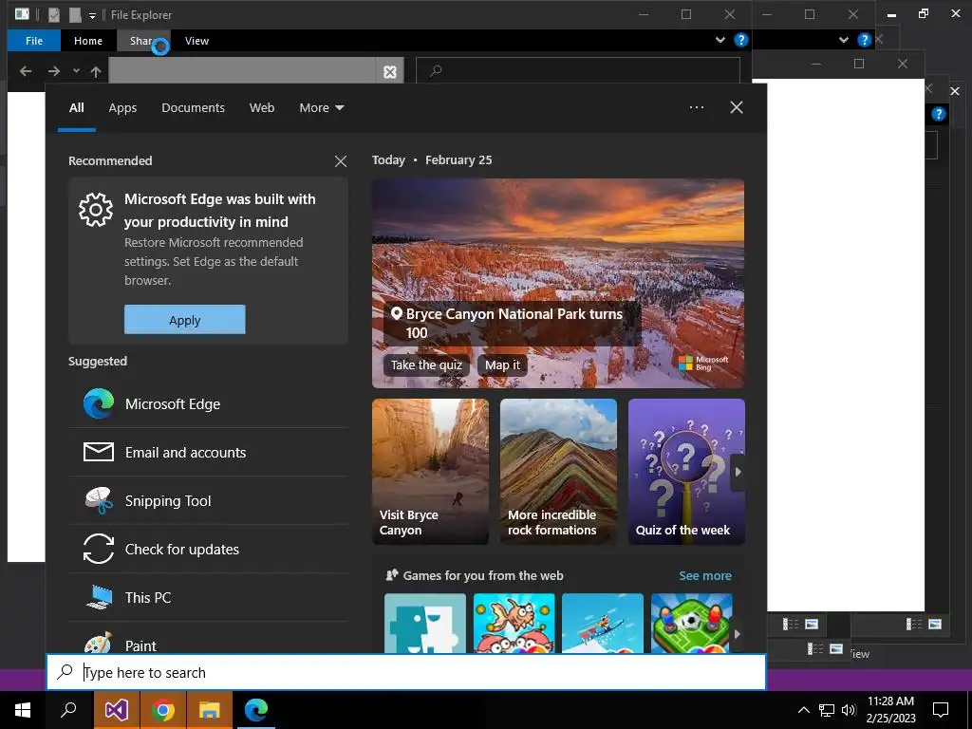Expand the ribbon with the chevron arrow
Viewport: 972px width, 729px height.
720,40
